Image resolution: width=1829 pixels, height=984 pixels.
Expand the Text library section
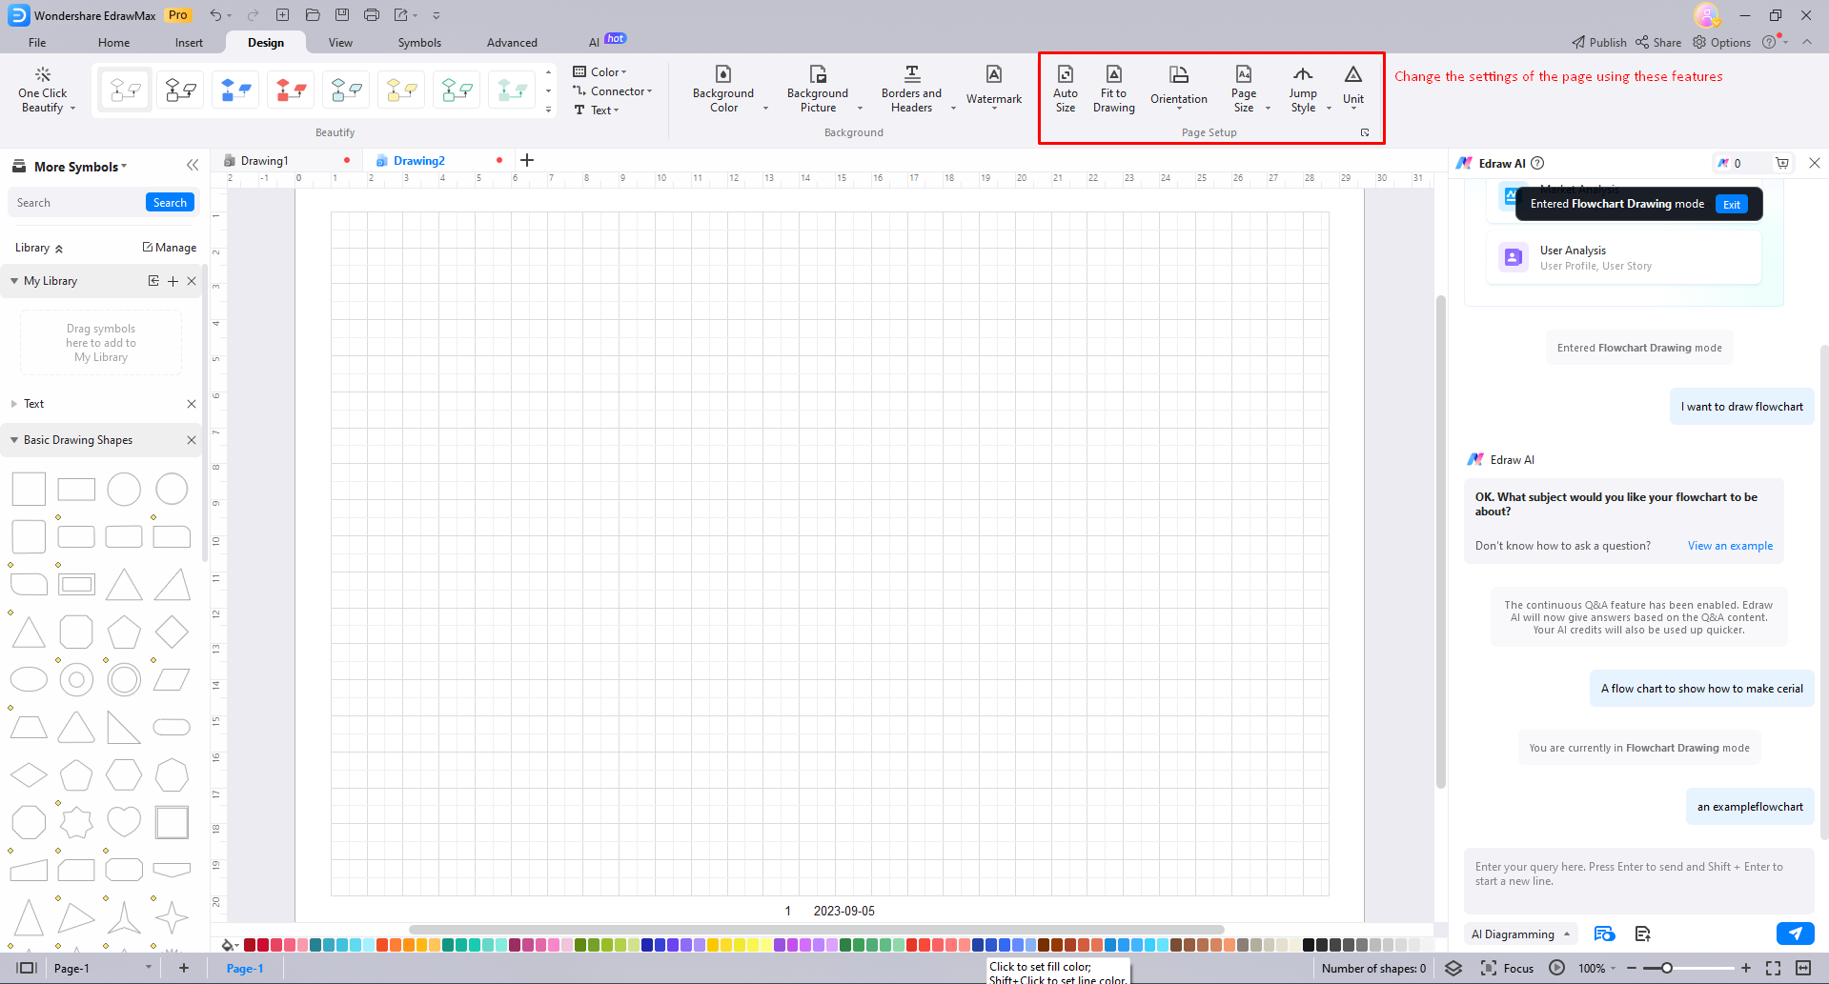(14, 404)
